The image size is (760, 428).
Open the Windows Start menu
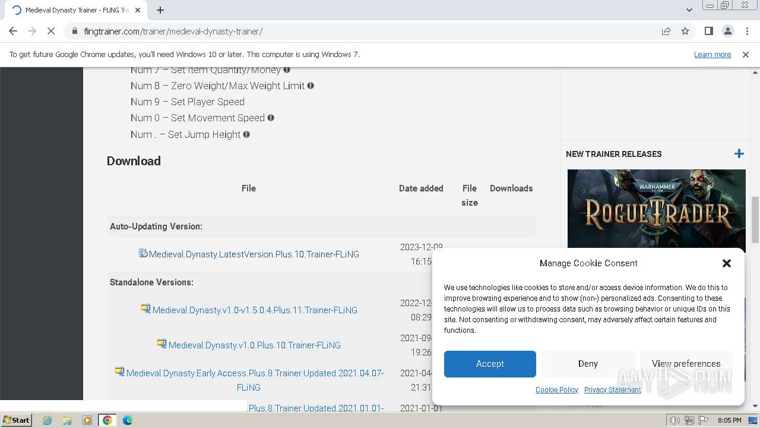pyautogui.click(x=16, y=420)
